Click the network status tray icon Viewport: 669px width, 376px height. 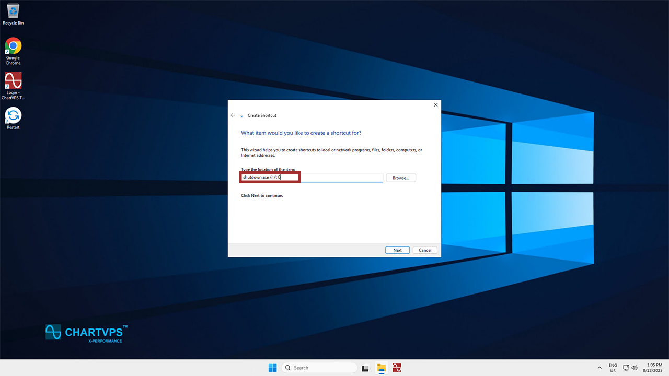point(626,368)
